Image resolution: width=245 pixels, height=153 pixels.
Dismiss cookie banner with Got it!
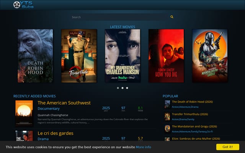point(228,147)
